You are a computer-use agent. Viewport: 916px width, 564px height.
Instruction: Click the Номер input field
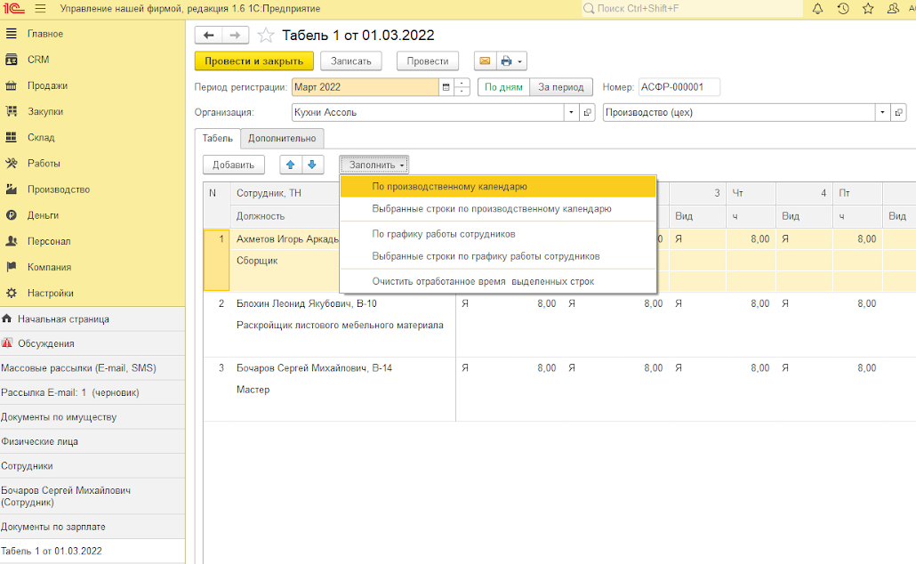tap(678, 87)
